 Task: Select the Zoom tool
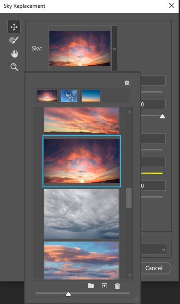click(x=14, y=67)
